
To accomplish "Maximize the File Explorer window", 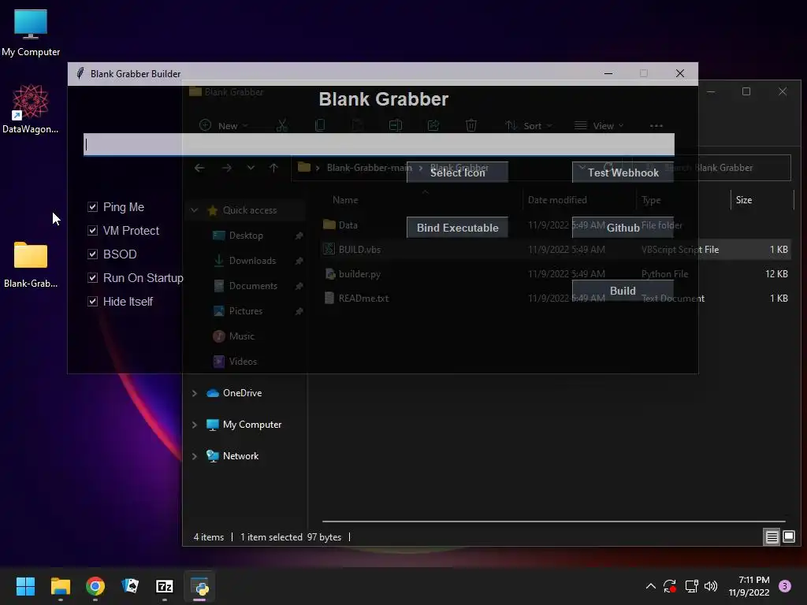I will pos(746,91).
